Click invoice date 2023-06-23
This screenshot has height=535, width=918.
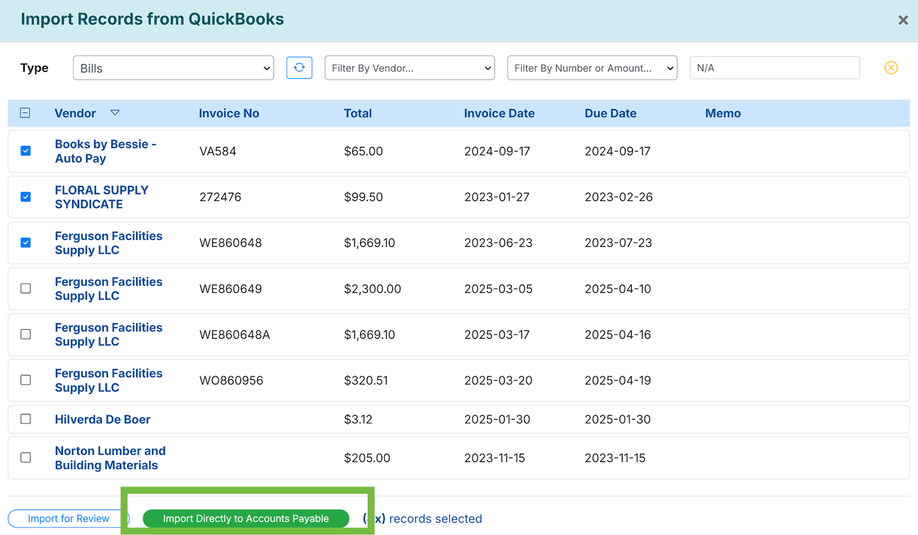tap(498, 243)
